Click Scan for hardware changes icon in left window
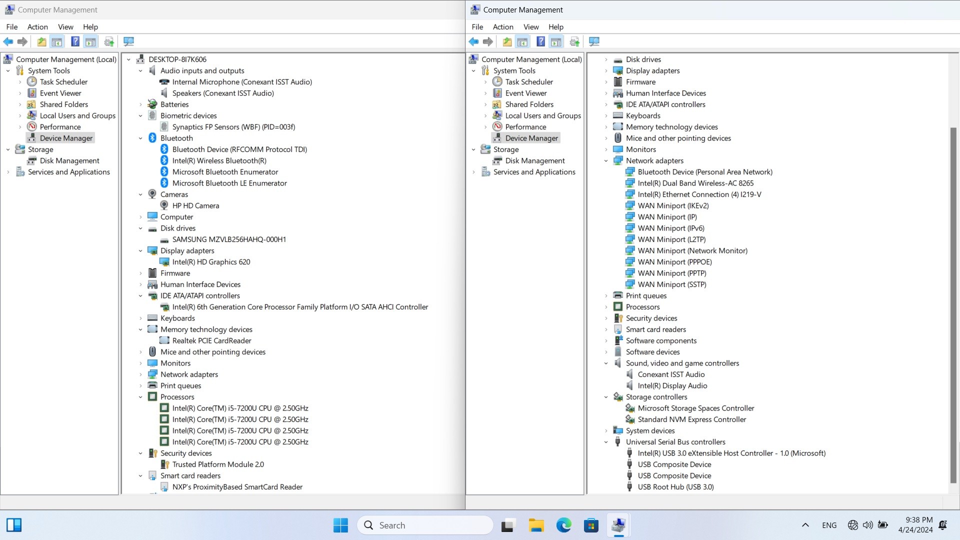This screenshot has width=960, height=540. tap(109, 41)
